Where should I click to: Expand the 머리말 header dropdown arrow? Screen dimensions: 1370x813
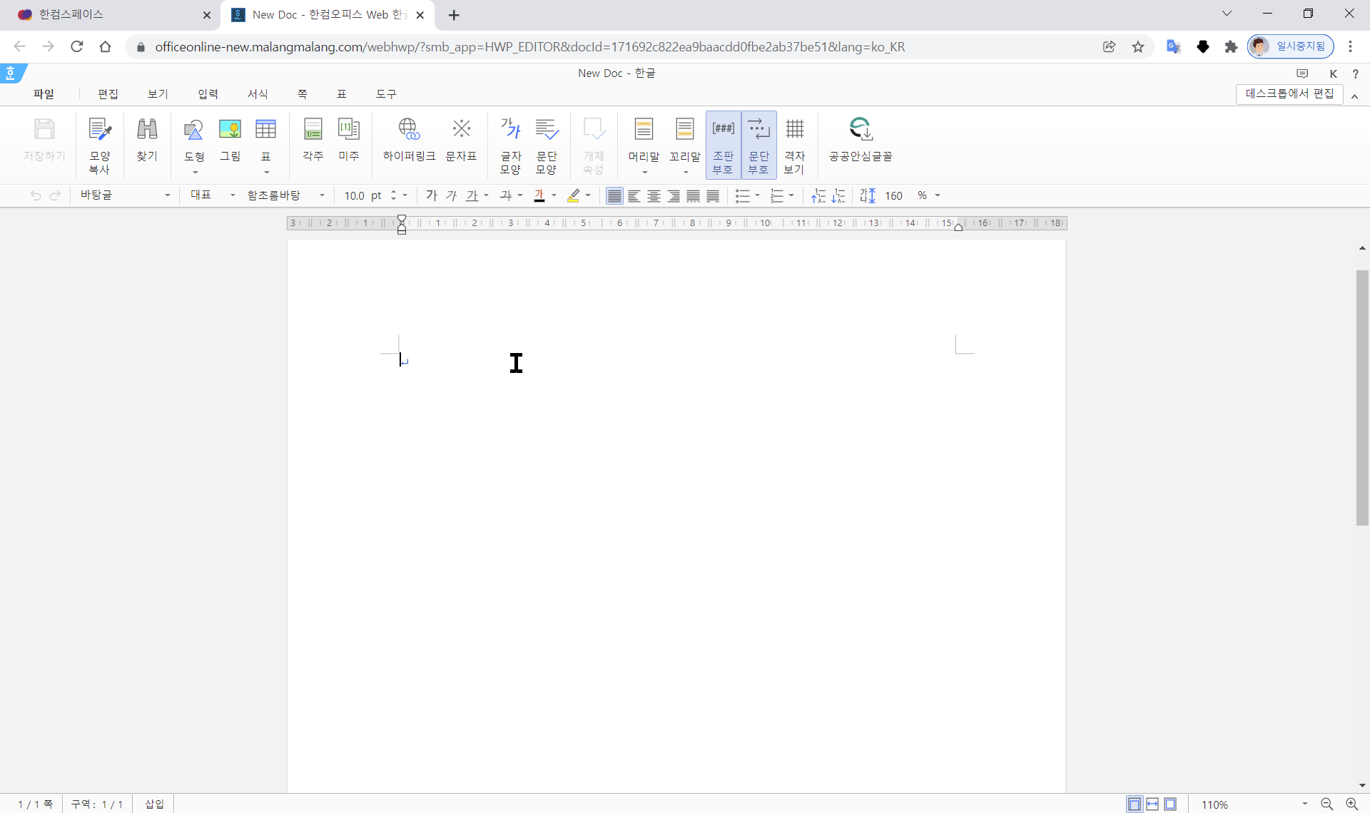644,173
